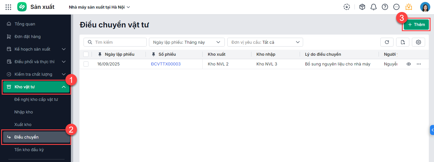This screenshot has width=434, height=162.
Task: Tick the select-all header checkbox
Action: (86, 54)
